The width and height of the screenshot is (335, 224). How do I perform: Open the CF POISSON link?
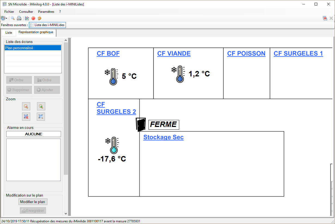click(246, 54)
